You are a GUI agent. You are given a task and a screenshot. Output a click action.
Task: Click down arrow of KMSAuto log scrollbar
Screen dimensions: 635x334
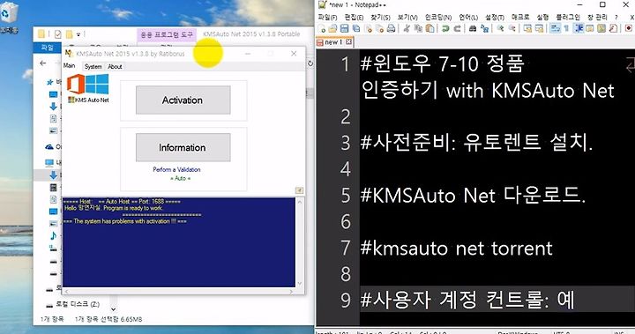[x=300, y=284]
